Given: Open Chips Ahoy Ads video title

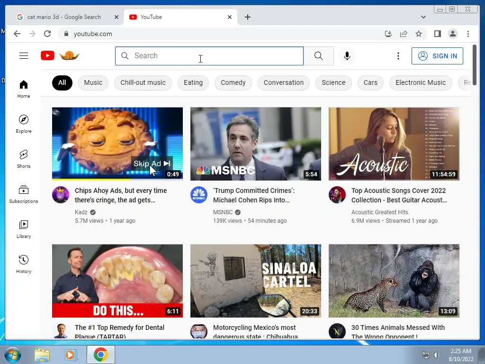Looking at the screenshot, I should click(121, 195).
